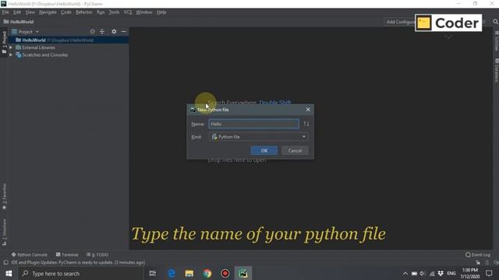Focus the Name input field
Screen dimensions: 499x280
click(253, 124)
